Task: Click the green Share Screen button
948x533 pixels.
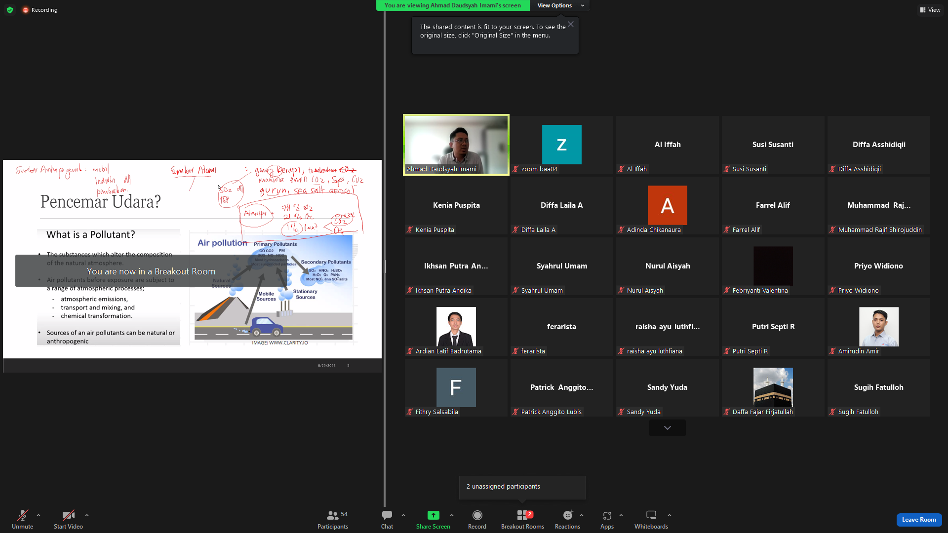Action: coord(433,519)
